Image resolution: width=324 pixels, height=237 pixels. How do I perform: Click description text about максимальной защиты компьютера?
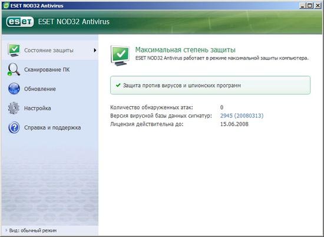pos(221,58)
